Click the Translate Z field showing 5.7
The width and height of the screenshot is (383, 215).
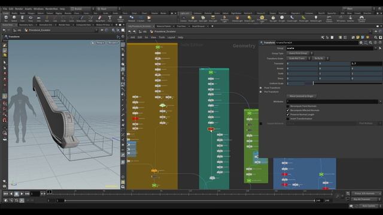pos(366,64)
